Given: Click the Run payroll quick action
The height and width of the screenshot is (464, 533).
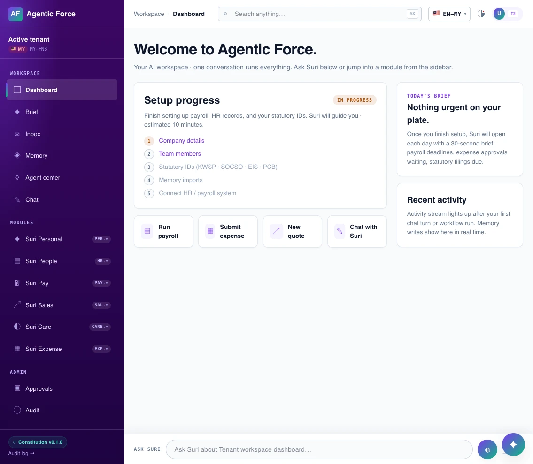Looking at the screenshot, I should (163, 231).
